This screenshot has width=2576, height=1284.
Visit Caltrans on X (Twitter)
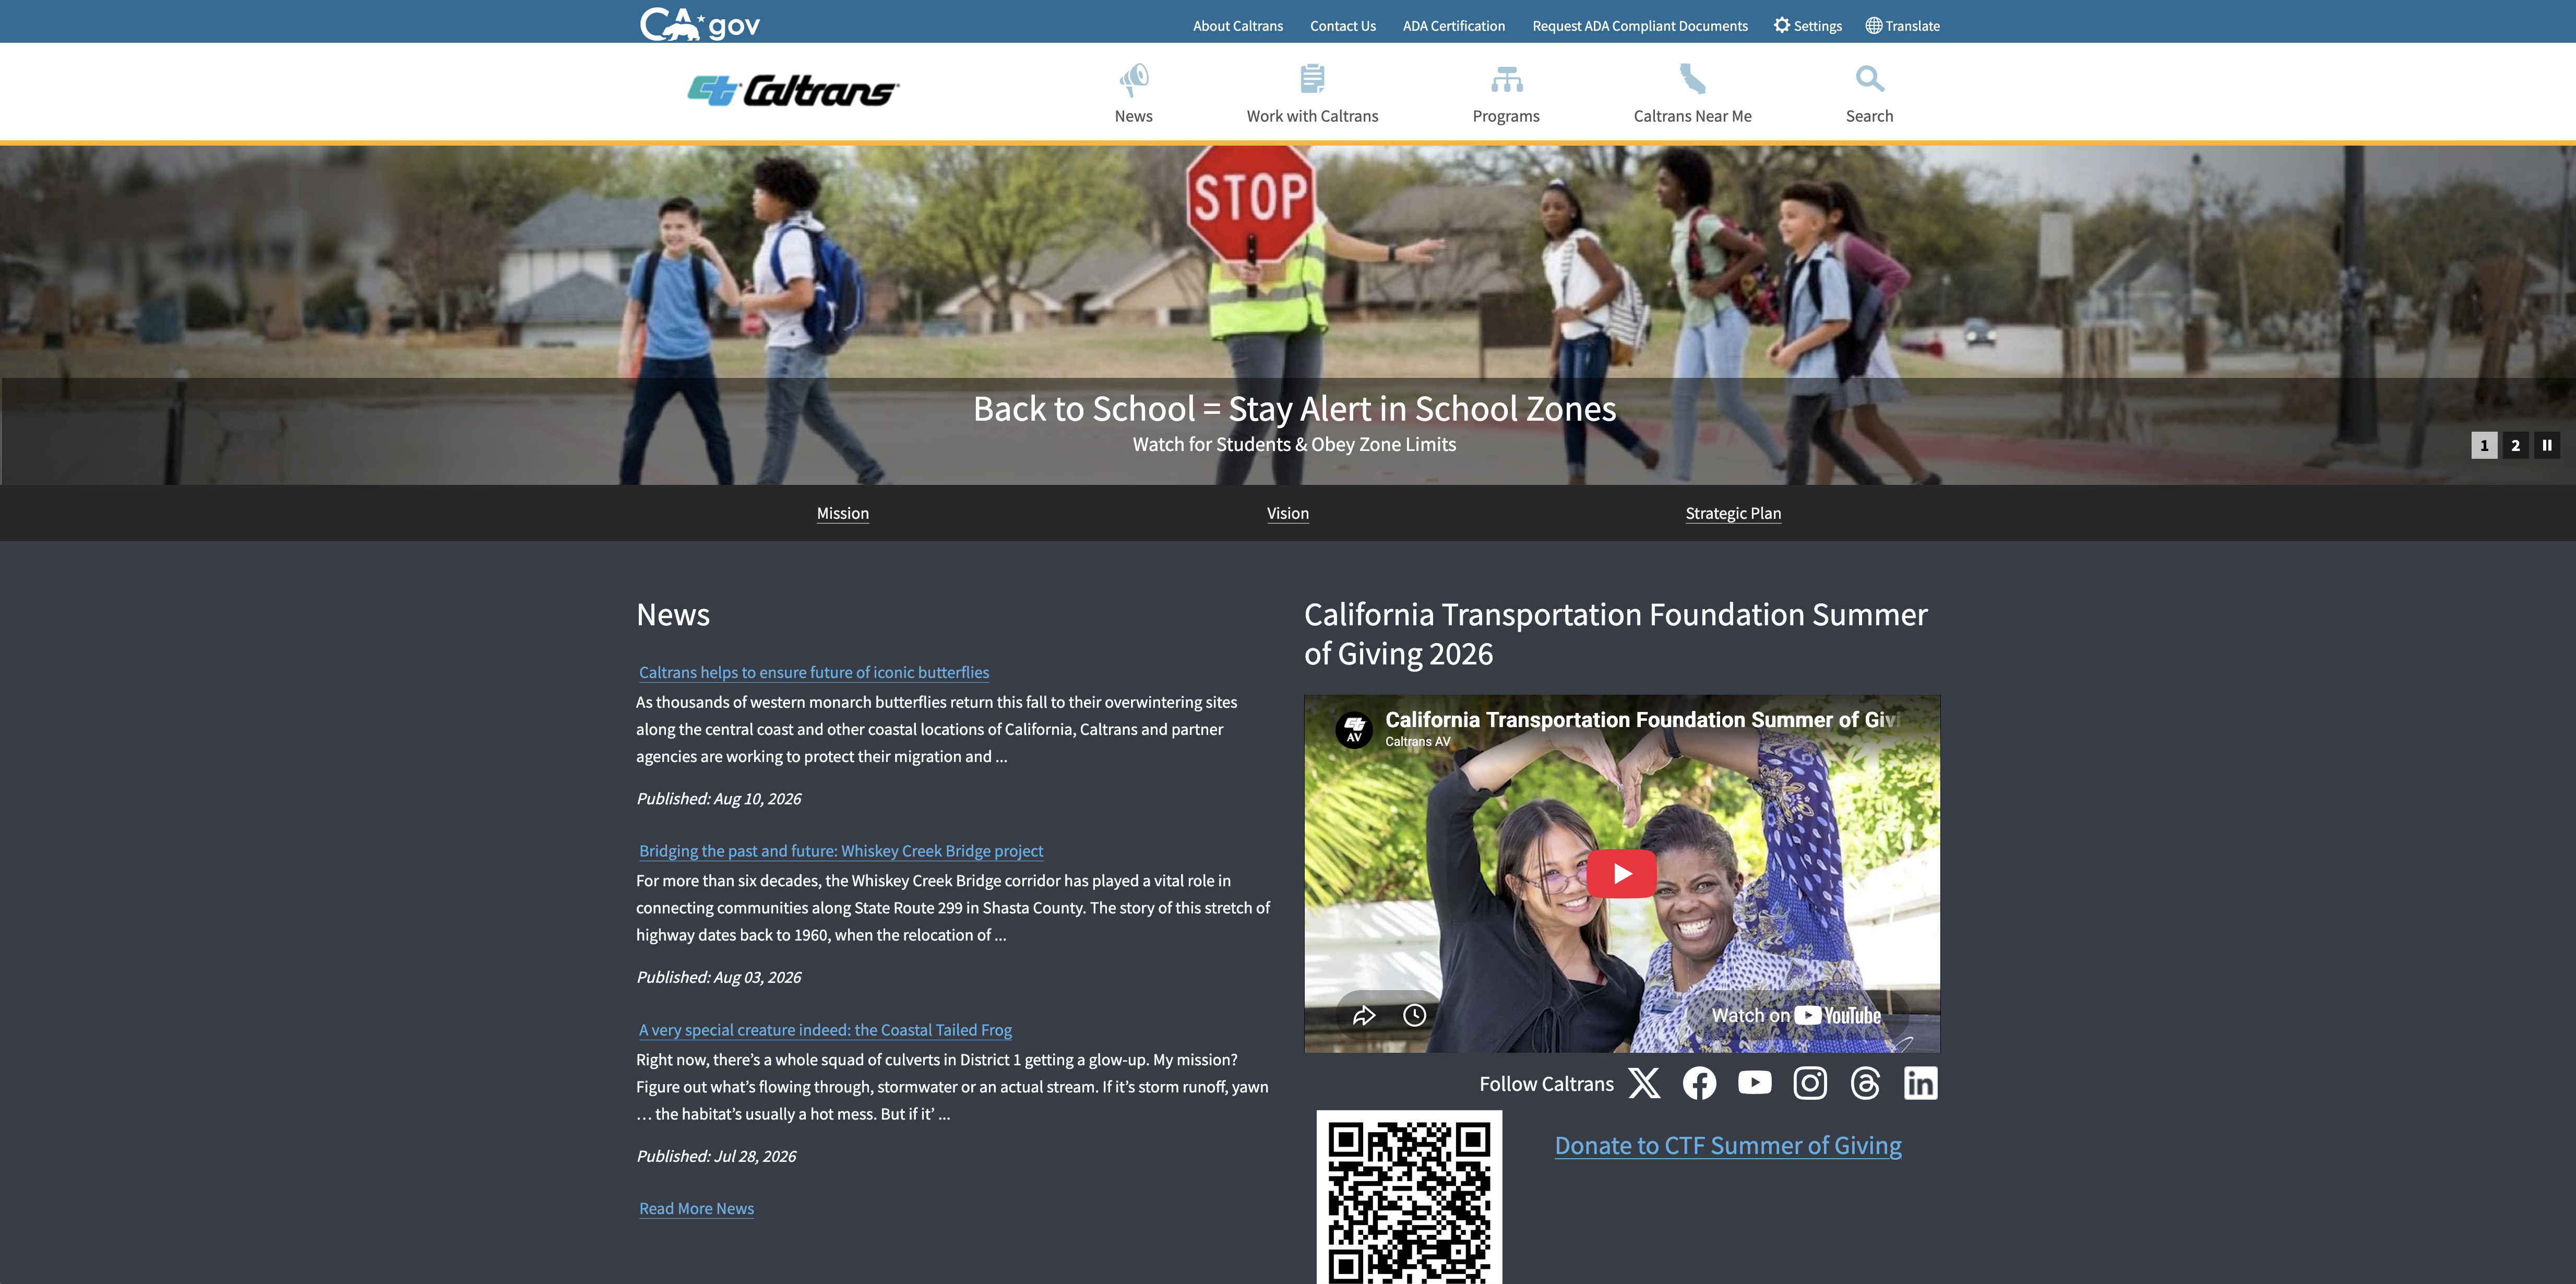(x=1644, y=1083)
